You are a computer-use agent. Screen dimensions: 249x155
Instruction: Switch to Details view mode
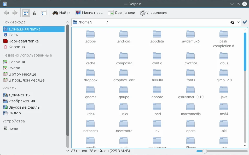[x=44, y=13]
